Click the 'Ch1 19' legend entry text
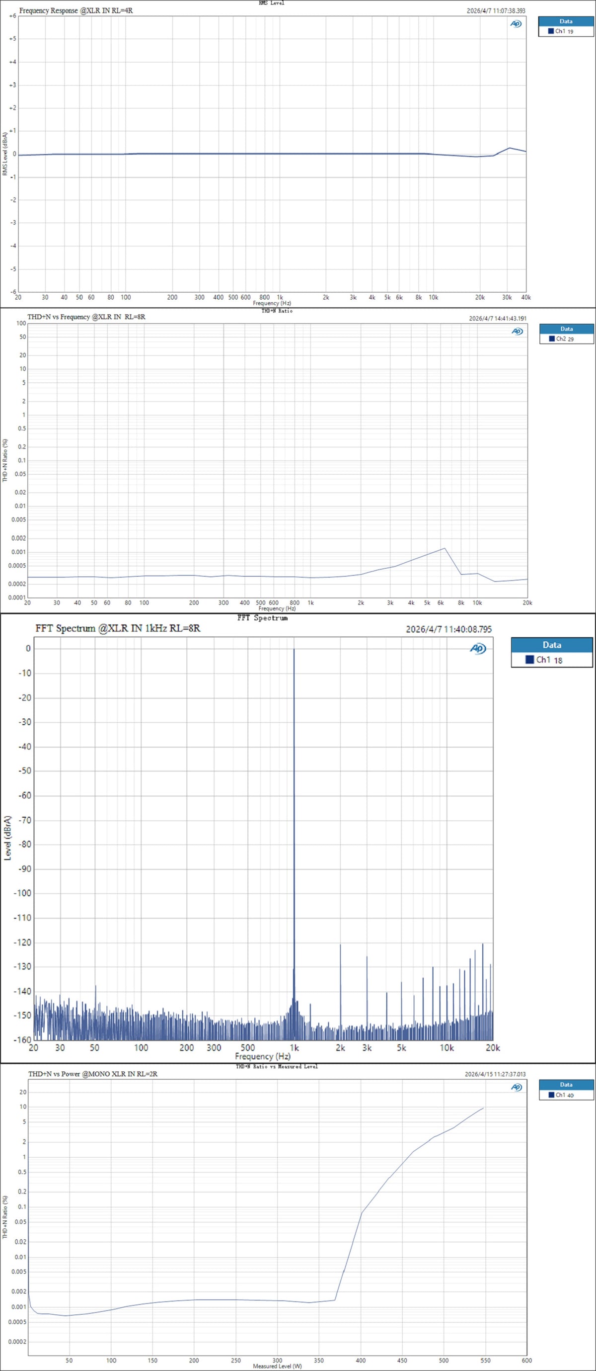Image resolution: width=596 pixels, height=1371 pixels. pos(564,31)
